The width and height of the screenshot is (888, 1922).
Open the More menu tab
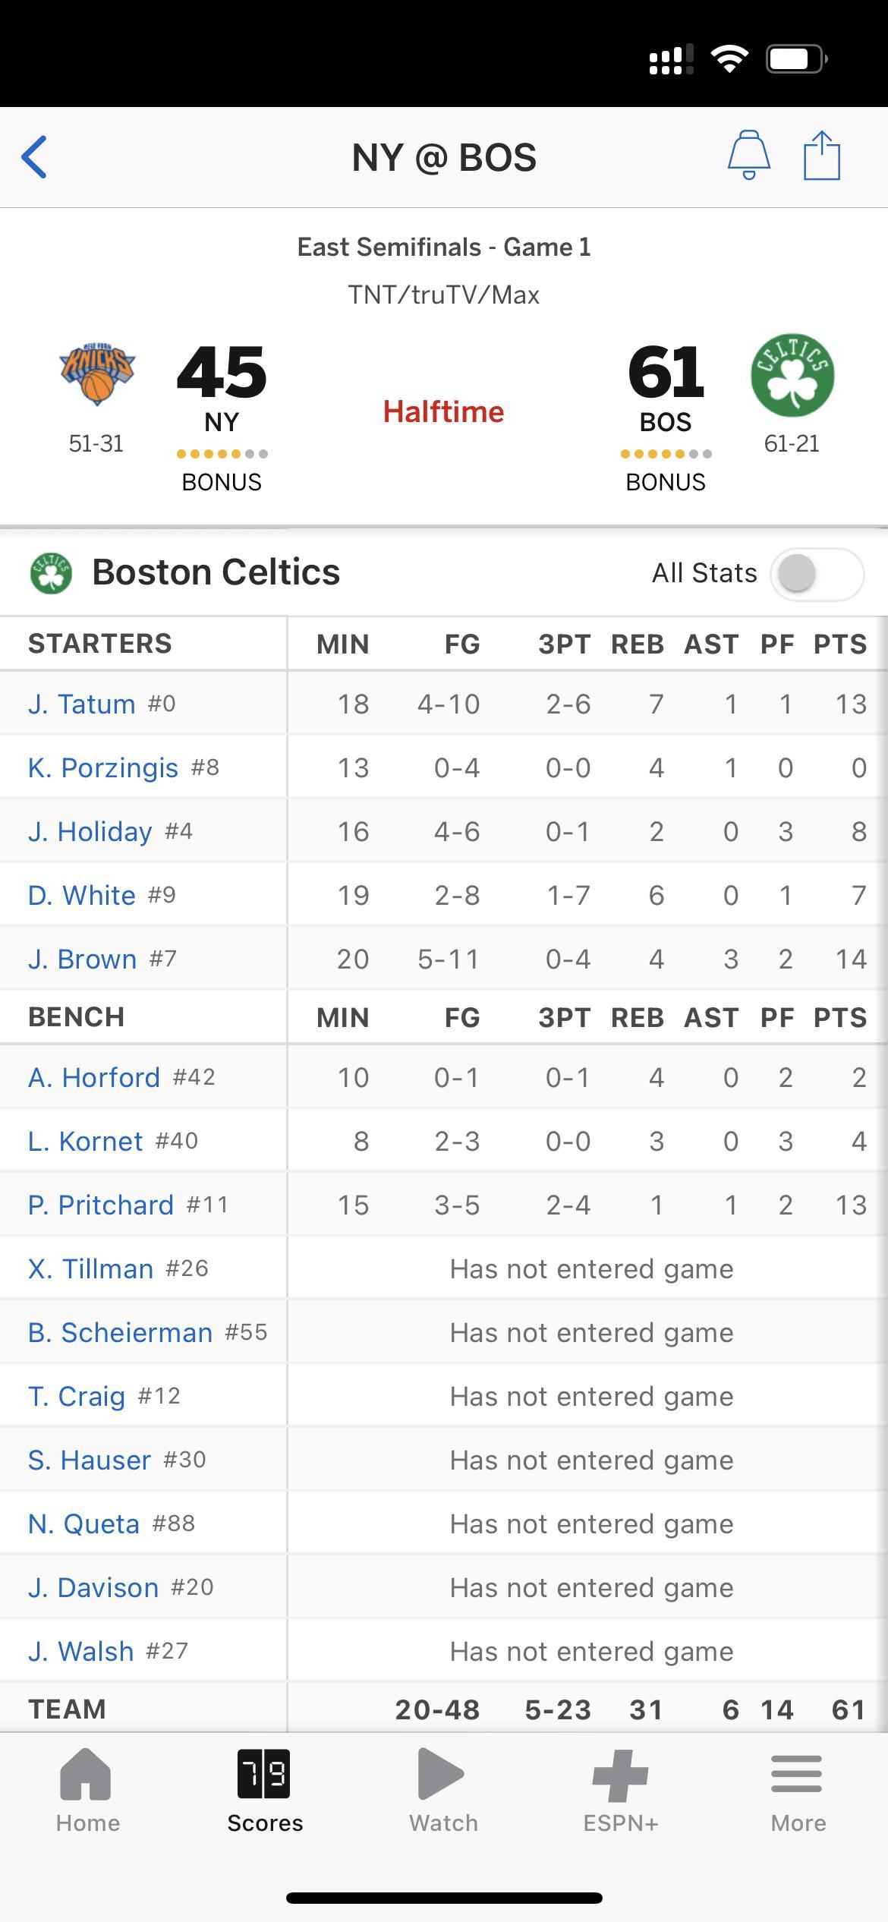(x=797, y=1789)
